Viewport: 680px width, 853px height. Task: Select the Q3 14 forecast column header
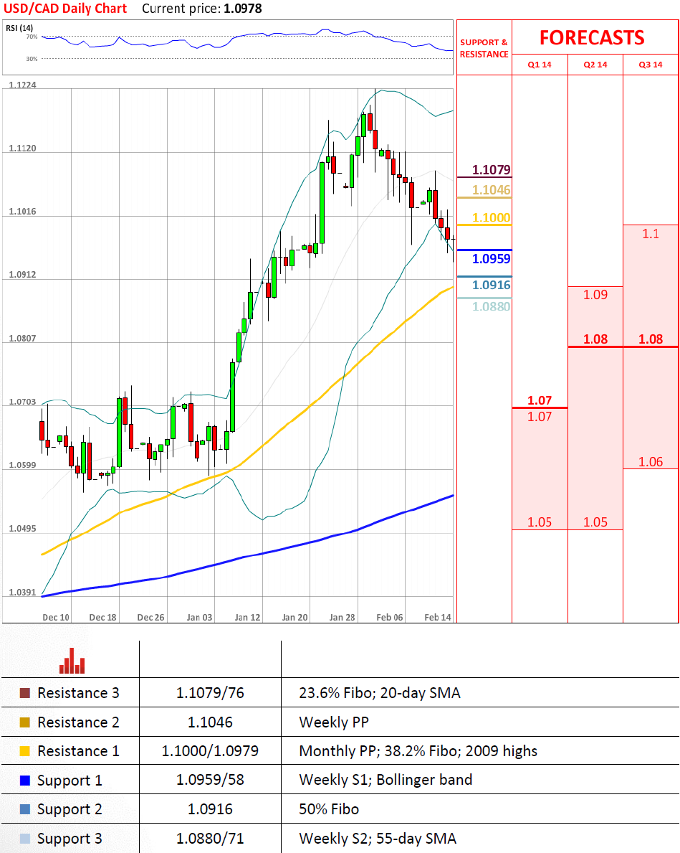651,65
